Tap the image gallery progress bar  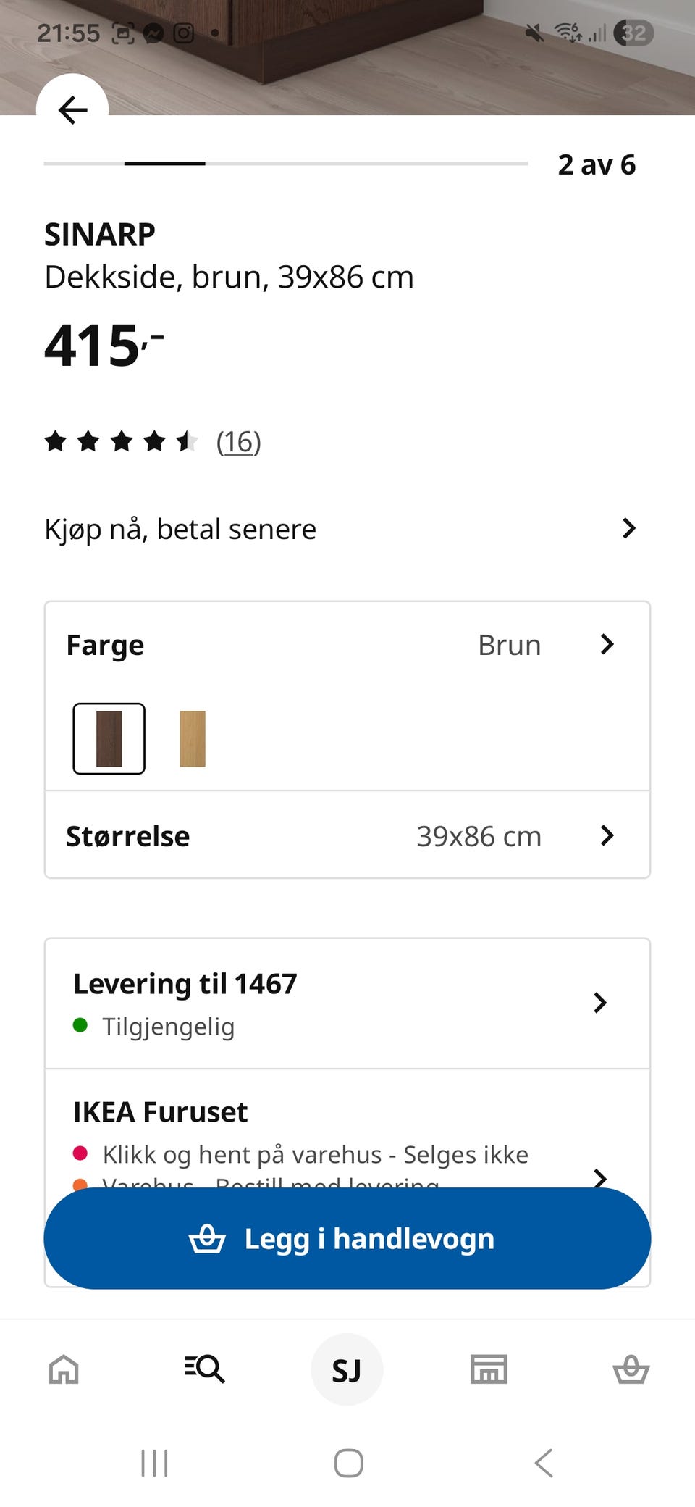pyautogui.click(x=286, y=164)
